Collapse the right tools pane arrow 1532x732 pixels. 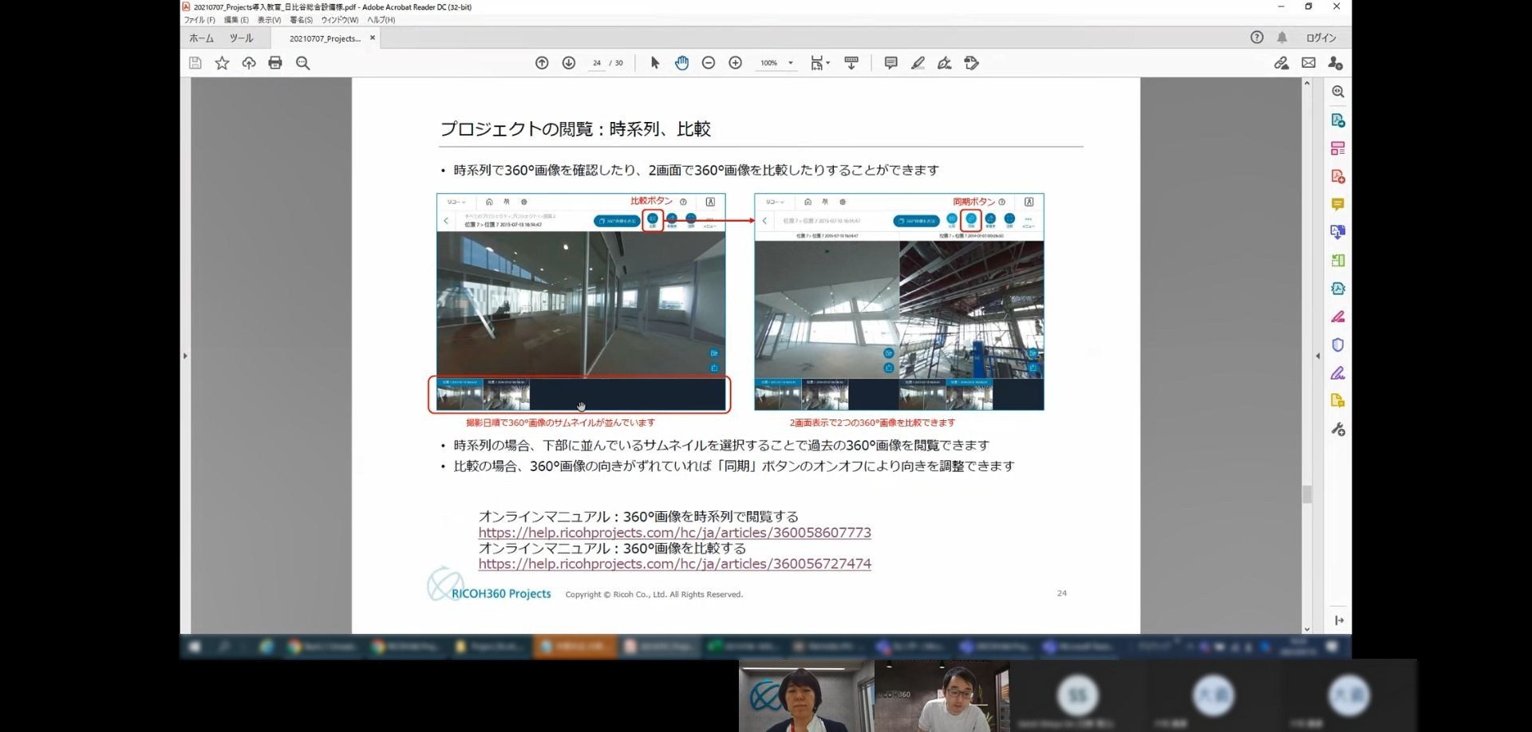point(1317,356)
